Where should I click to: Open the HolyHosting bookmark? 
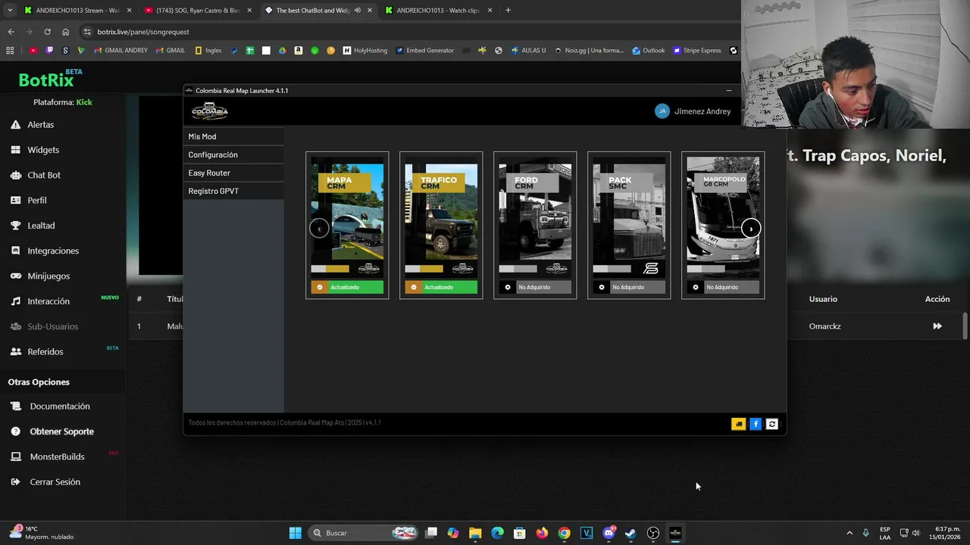365,51
